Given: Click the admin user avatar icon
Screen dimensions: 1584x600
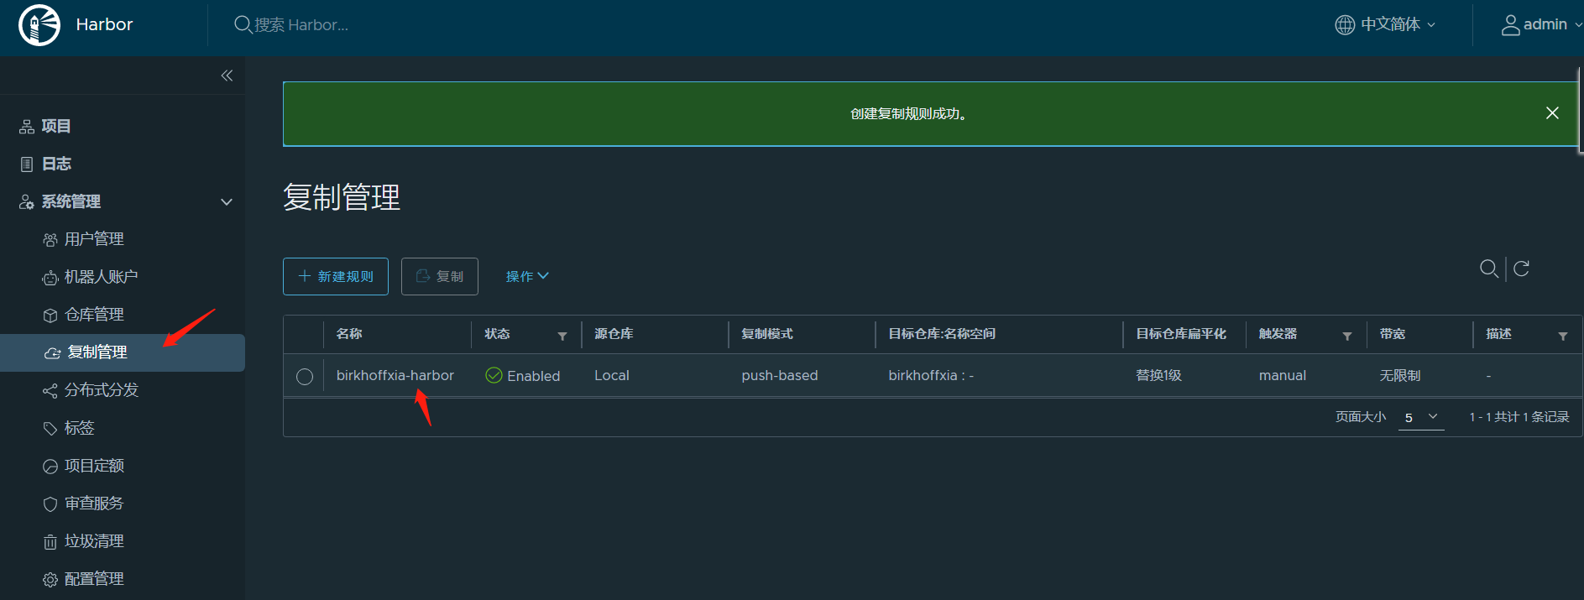Looking at the screenshot, I should pyautogui.click(x=1510, y=25).
